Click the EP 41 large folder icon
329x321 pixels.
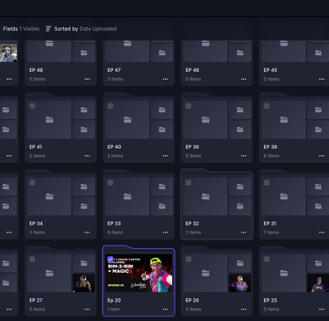(49, 119)
